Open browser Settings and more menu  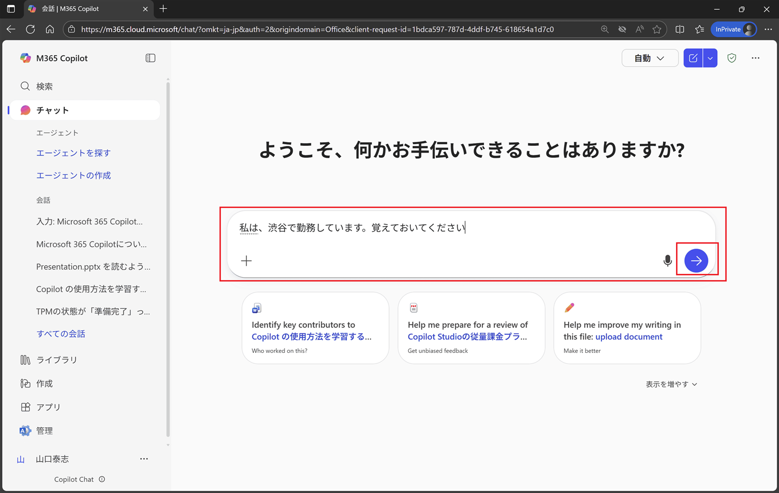point(768,30)
